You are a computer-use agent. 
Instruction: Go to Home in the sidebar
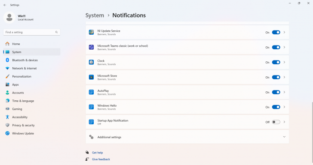coord(32,44)
